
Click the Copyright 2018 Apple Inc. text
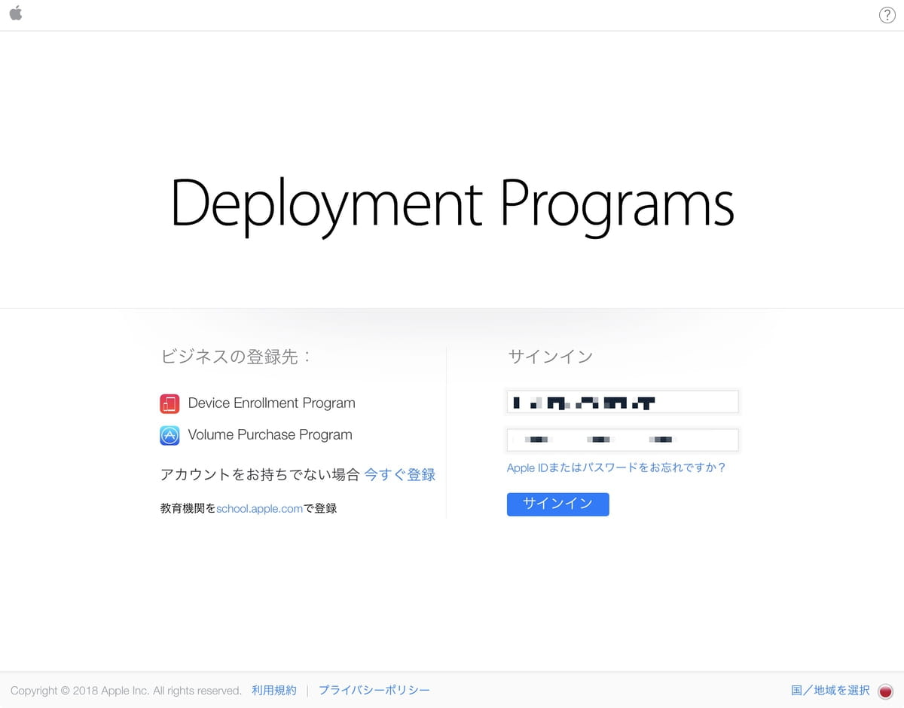point(126,691)
